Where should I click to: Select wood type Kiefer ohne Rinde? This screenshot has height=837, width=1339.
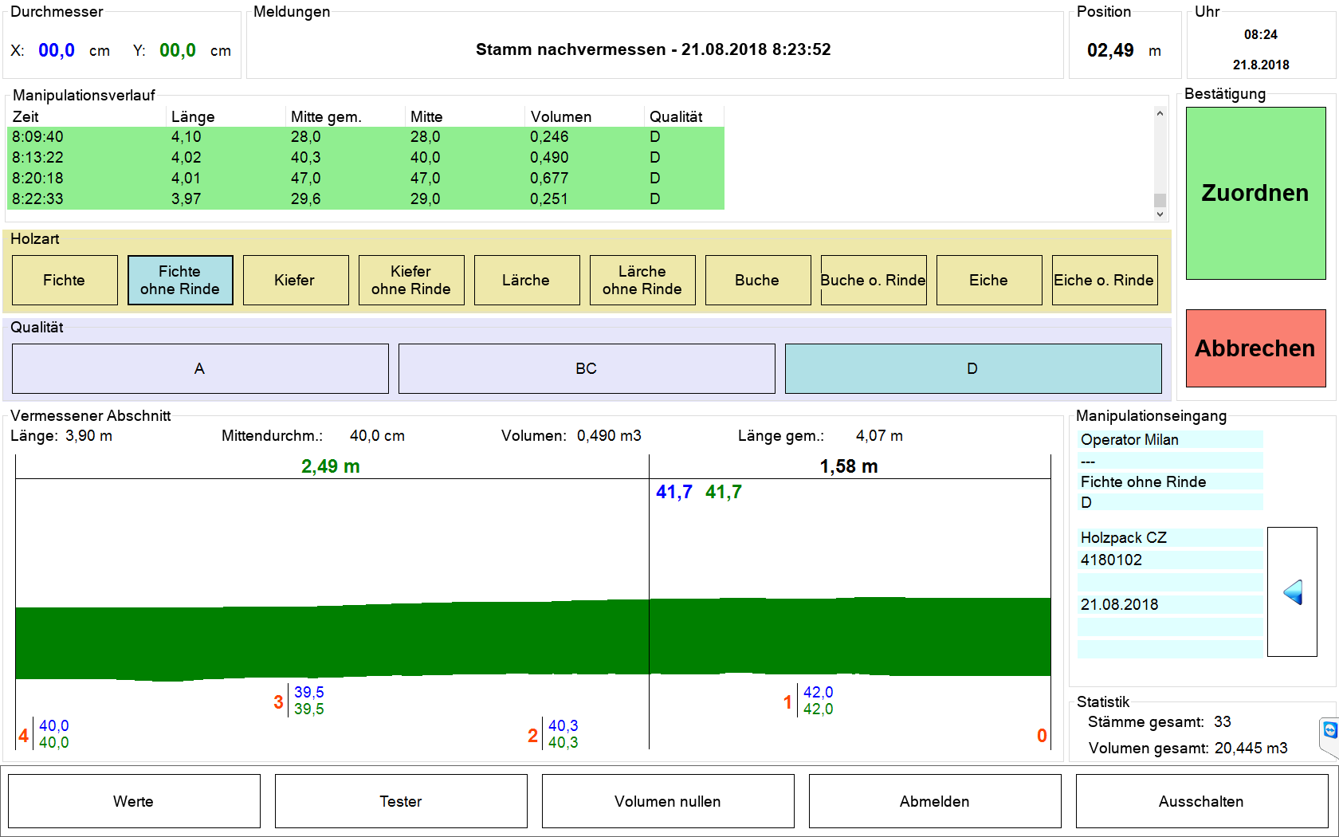pos(411,280)
